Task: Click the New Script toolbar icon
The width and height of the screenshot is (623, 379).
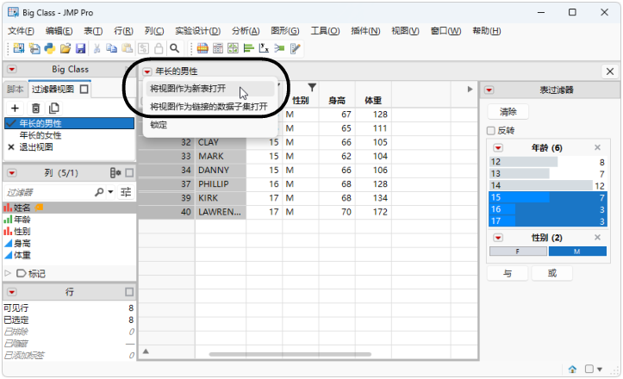Action: tap(34, 48)
